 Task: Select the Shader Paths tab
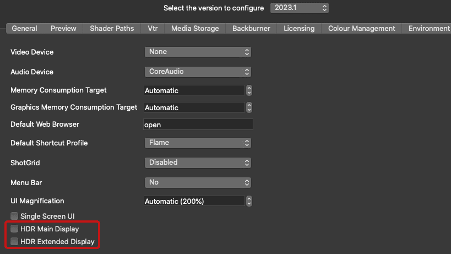coord(112,29)
